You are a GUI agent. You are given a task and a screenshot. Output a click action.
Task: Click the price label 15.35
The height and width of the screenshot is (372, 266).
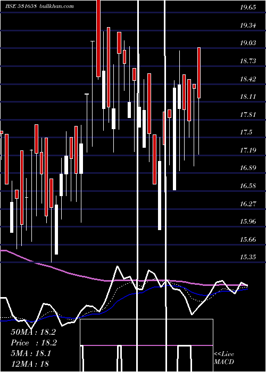click(x=248, y=257)
